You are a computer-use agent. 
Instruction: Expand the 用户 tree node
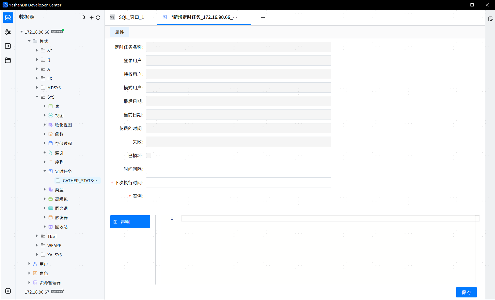click(29, 264)
